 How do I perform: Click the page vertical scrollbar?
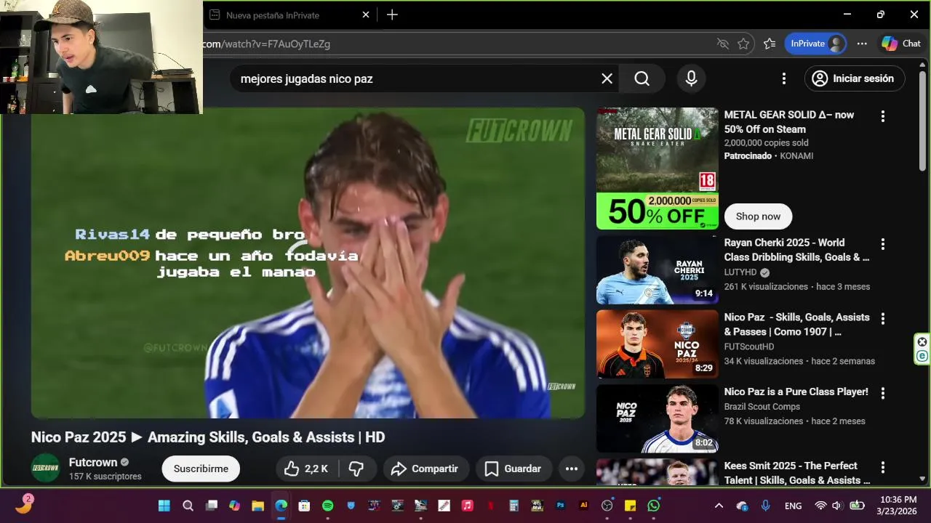pyautogui.click(x=922, y=120)
